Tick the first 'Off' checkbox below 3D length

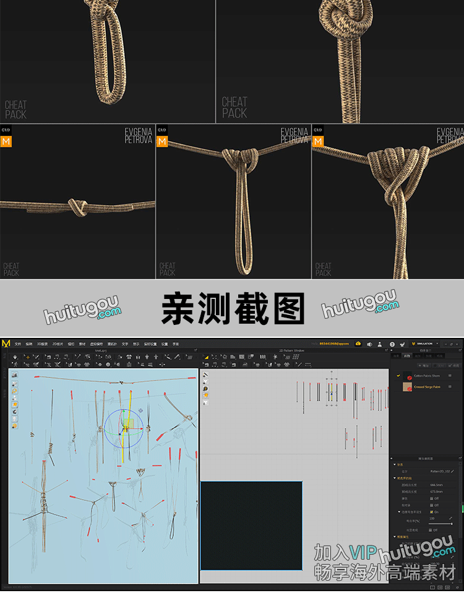click(431, 498)
